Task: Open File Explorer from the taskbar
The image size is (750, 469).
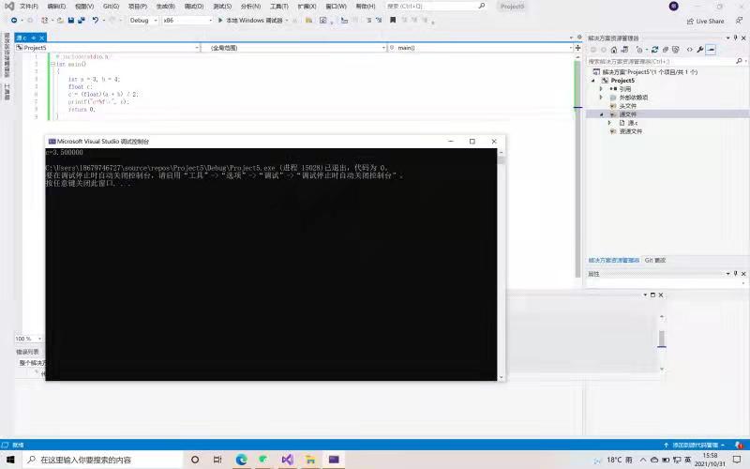Action: pos(310,460)
